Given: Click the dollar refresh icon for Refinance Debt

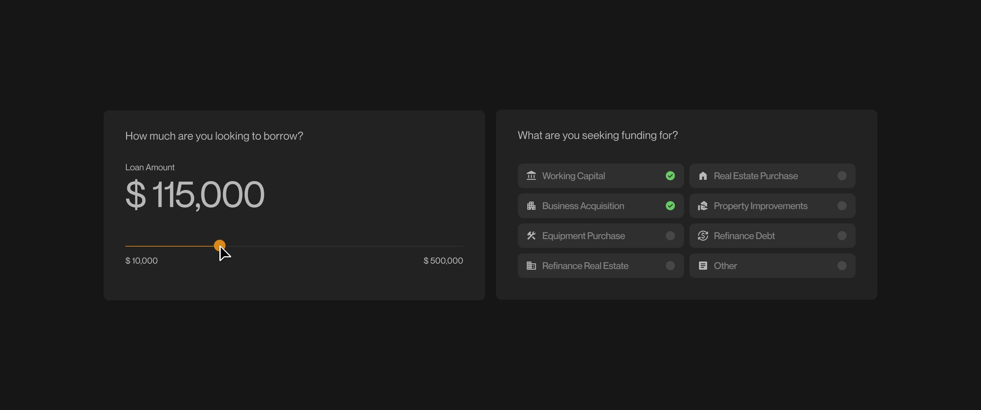Looking at the screenshot, I should point(703,236).
